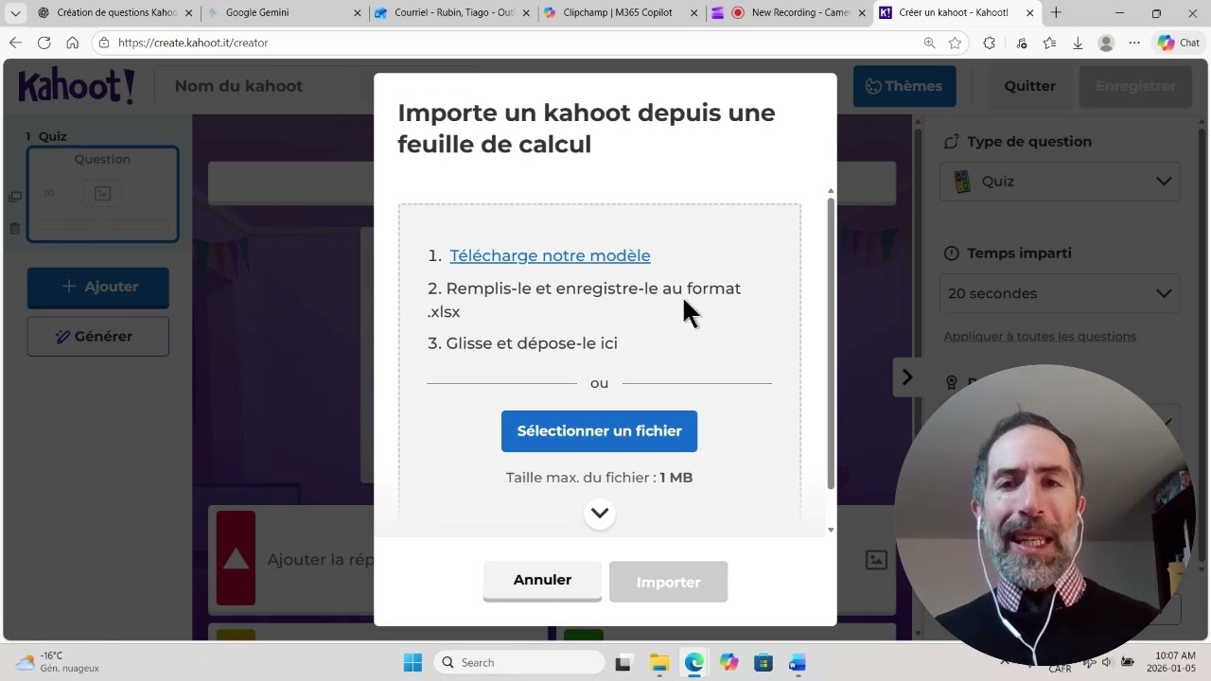Duplicate question 1 with the copy icon
1211x681 pixels.
click(14, 197)
